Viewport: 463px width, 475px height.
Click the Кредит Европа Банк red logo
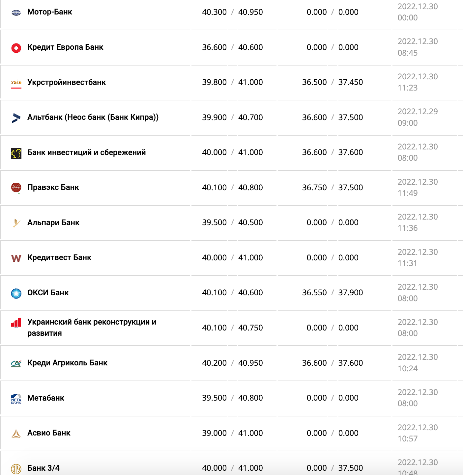16,48
